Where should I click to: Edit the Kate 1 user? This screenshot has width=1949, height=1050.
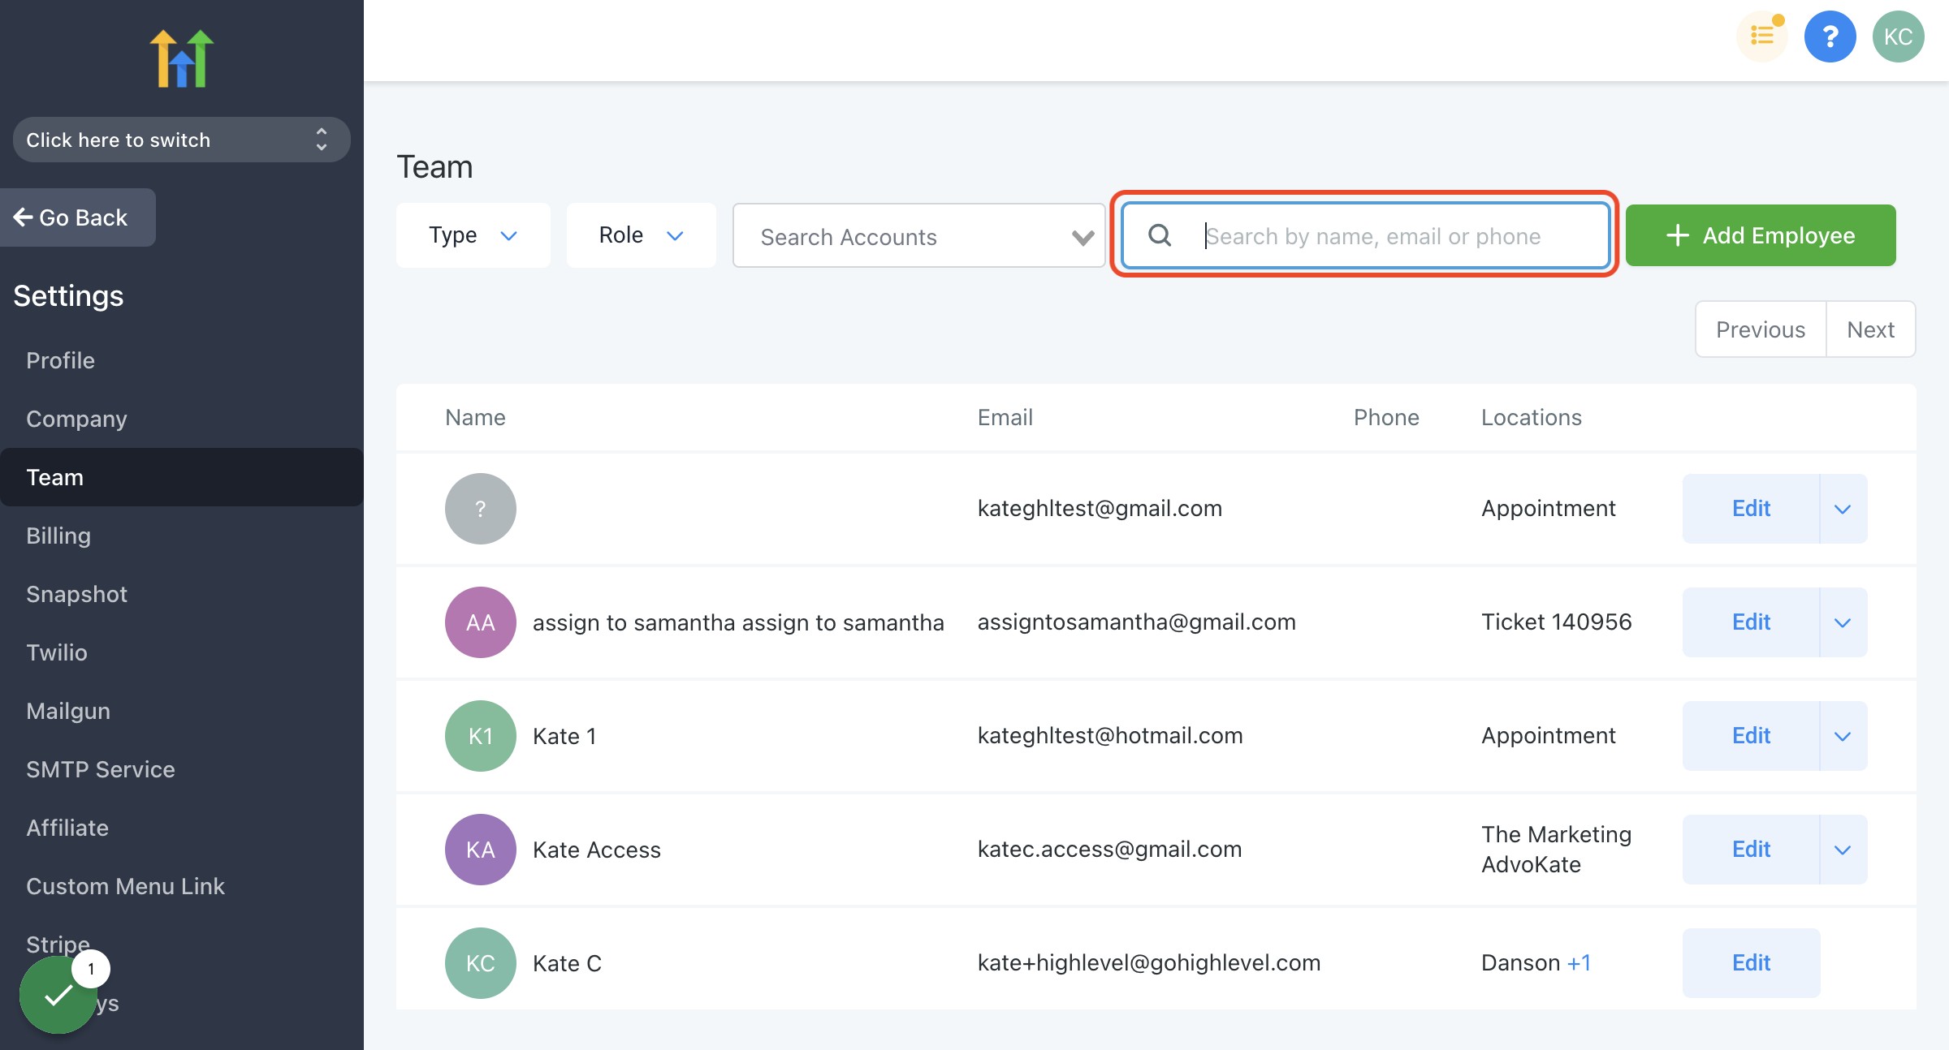1751,736
